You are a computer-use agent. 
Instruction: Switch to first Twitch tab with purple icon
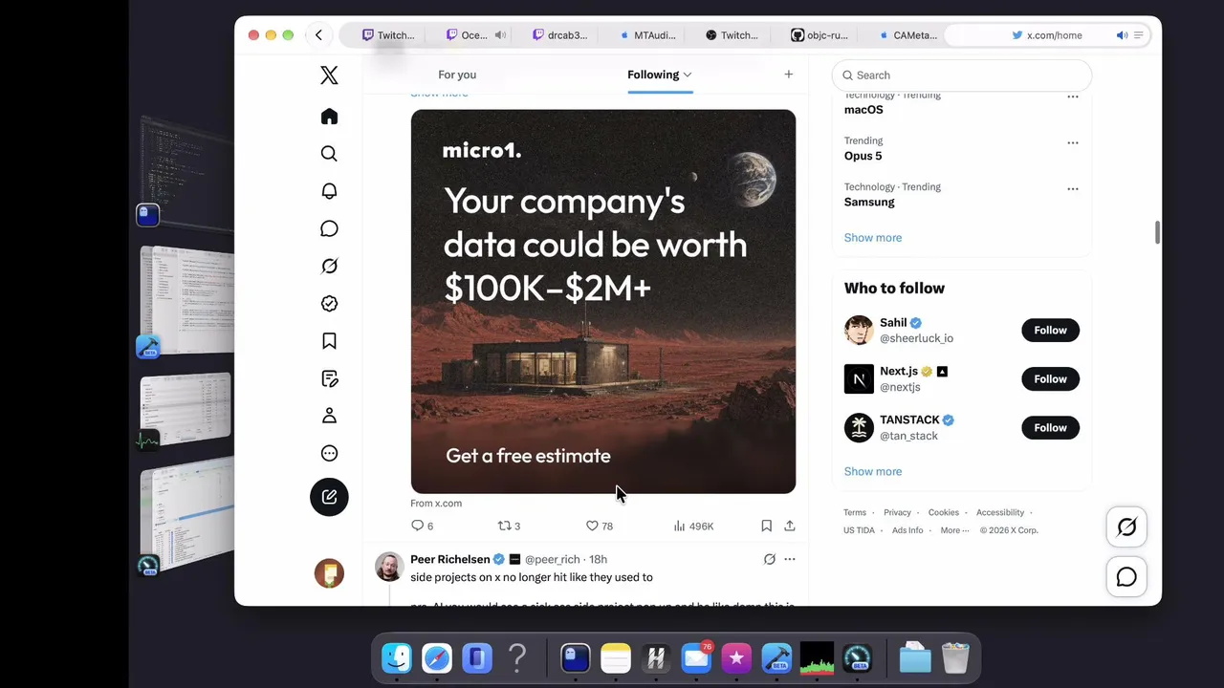pos(388,35)
